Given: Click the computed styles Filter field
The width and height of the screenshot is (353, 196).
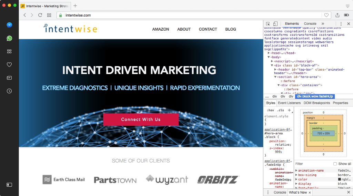Looking at the screenshot, I should click(313, 164).
